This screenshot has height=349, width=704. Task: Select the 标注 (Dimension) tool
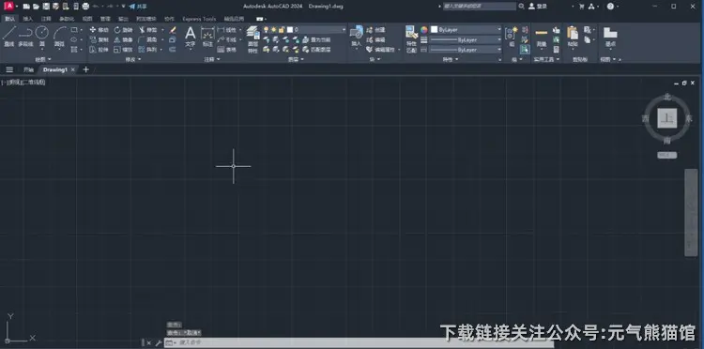coord(207,37)
